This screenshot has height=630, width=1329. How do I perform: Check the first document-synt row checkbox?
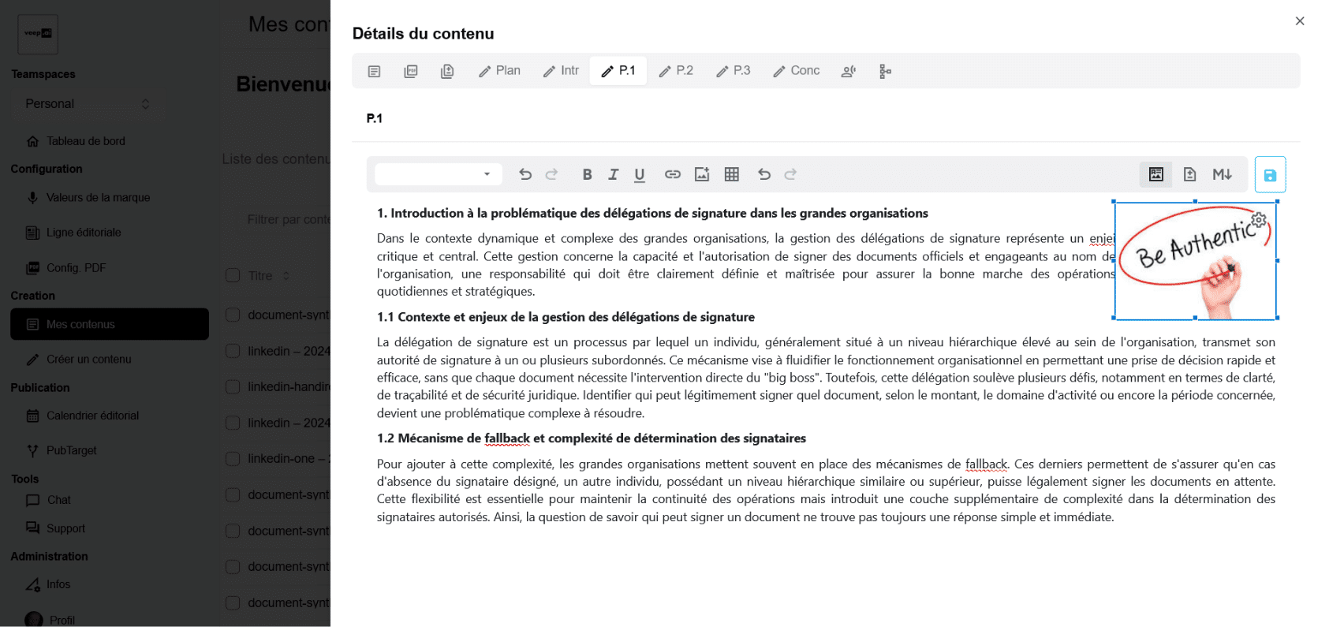[x=233, y=315]
